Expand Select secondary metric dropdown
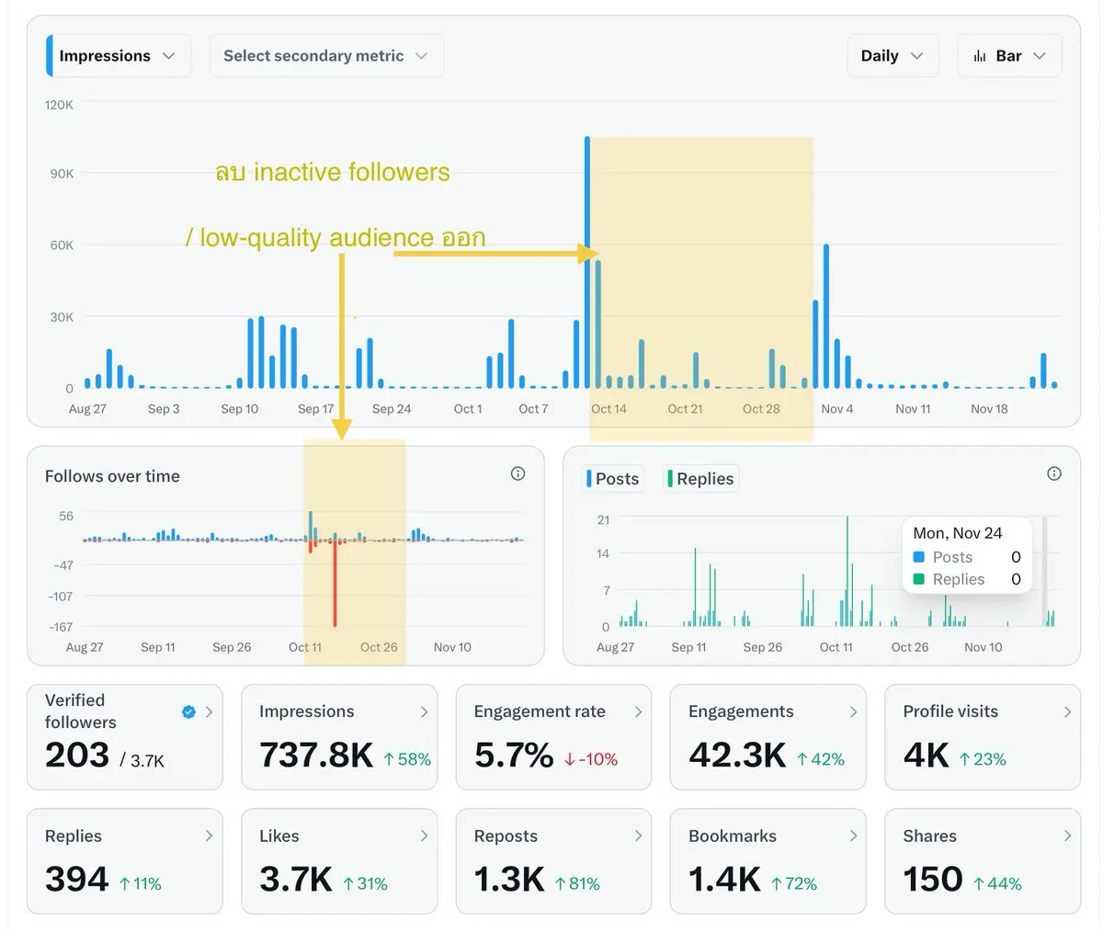 (x=326, y=56)
